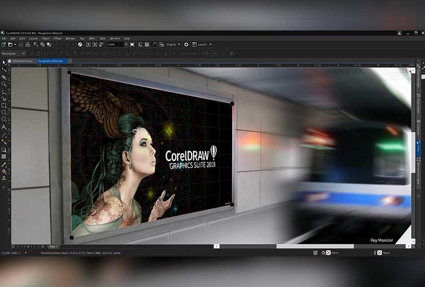
Task: Select the Color Eyedropper tool
Action: [x=4, y=164]
